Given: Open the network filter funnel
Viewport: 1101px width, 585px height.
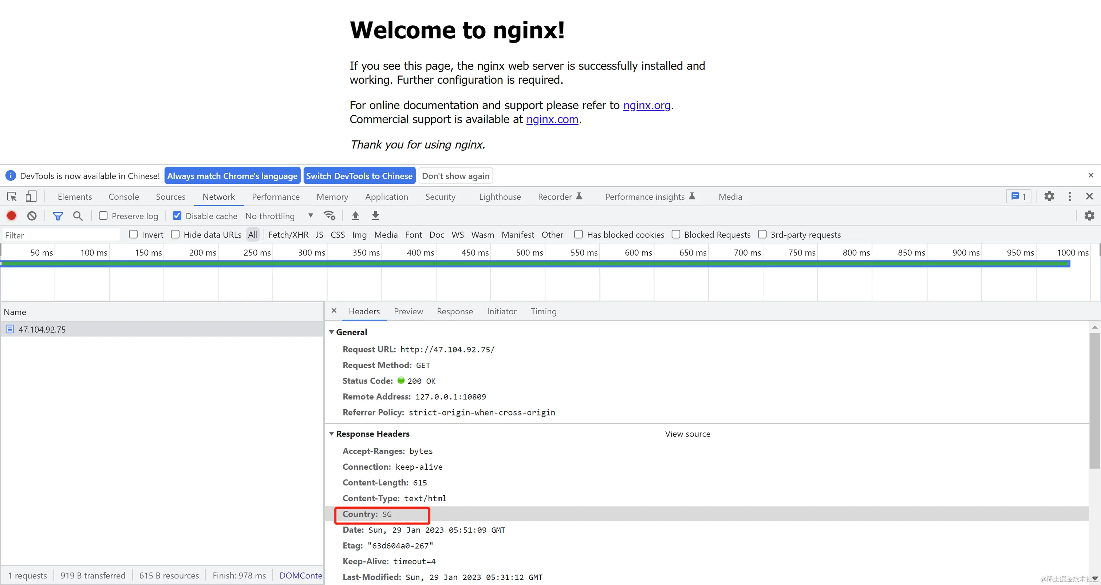Looking at the screenshot, I should pyautogui.click(x=58, y=216).
